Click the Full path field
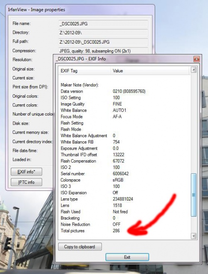This screenshot has height=274, width=208. [x=103, y=42]
